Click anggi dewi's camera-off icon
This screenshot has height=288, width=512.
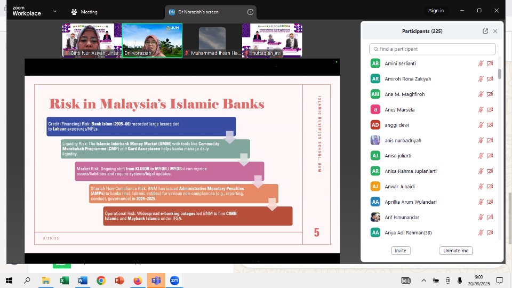point(490,125)
